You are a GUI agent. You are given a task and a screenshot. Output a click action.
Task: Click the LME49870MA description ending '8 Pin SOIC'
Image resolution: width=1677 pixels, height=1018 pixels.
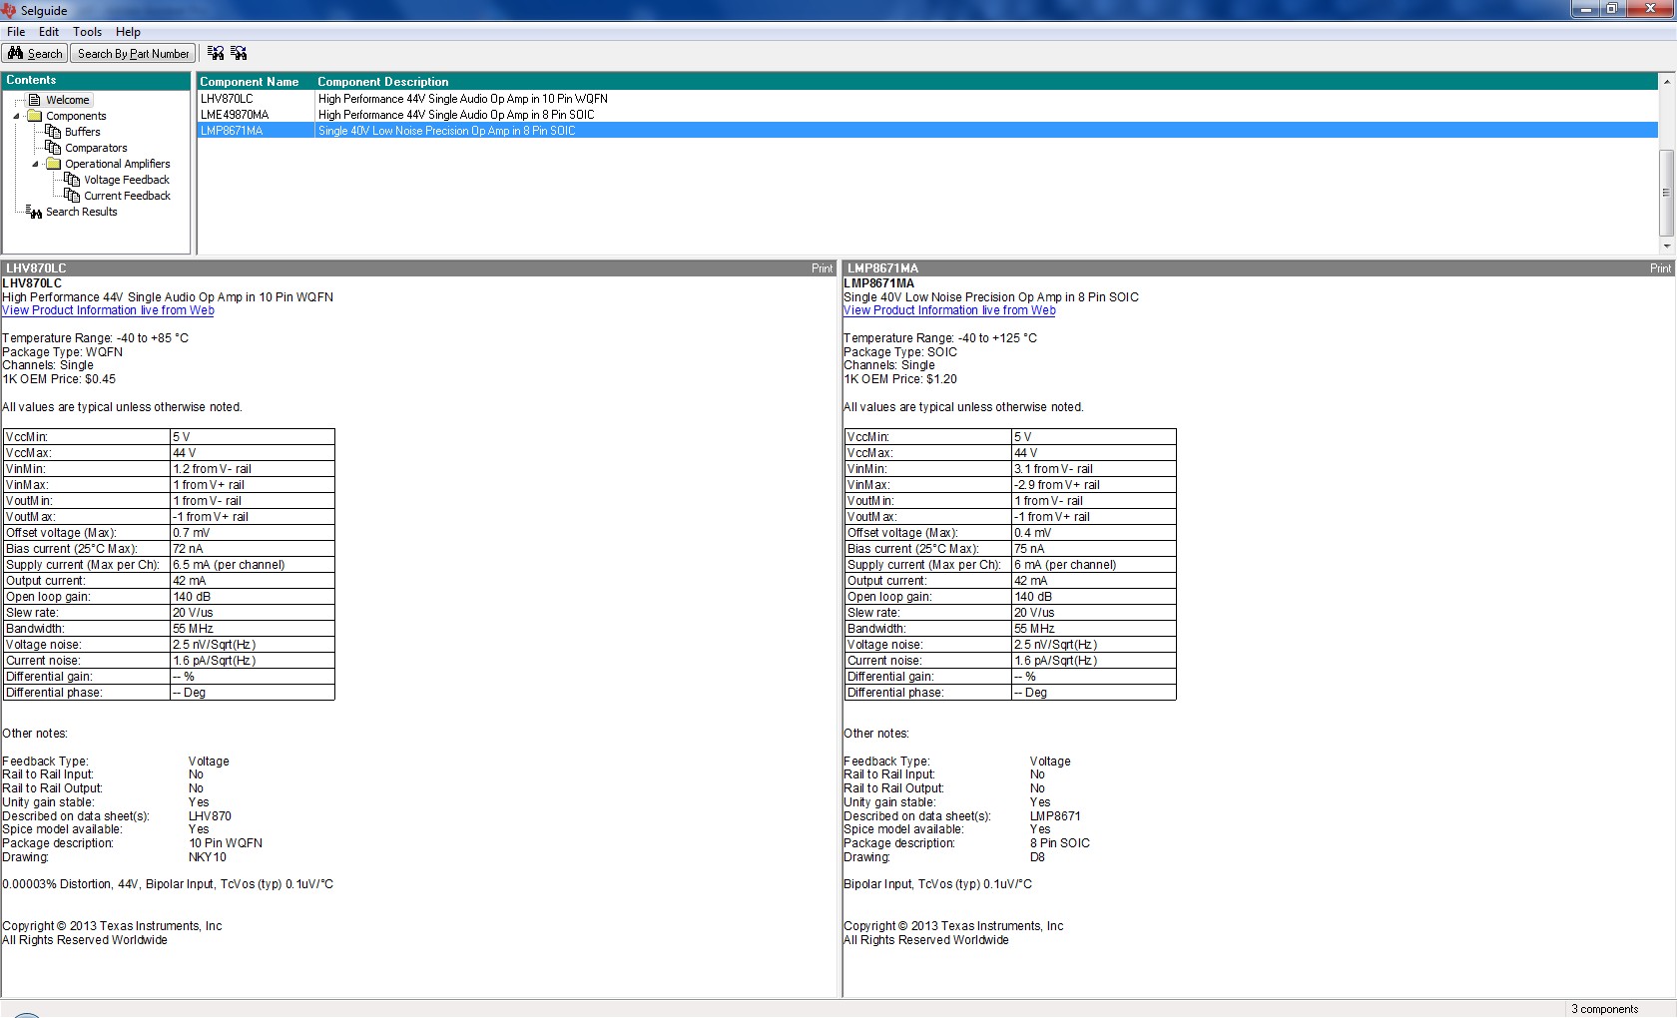[456, 115]
